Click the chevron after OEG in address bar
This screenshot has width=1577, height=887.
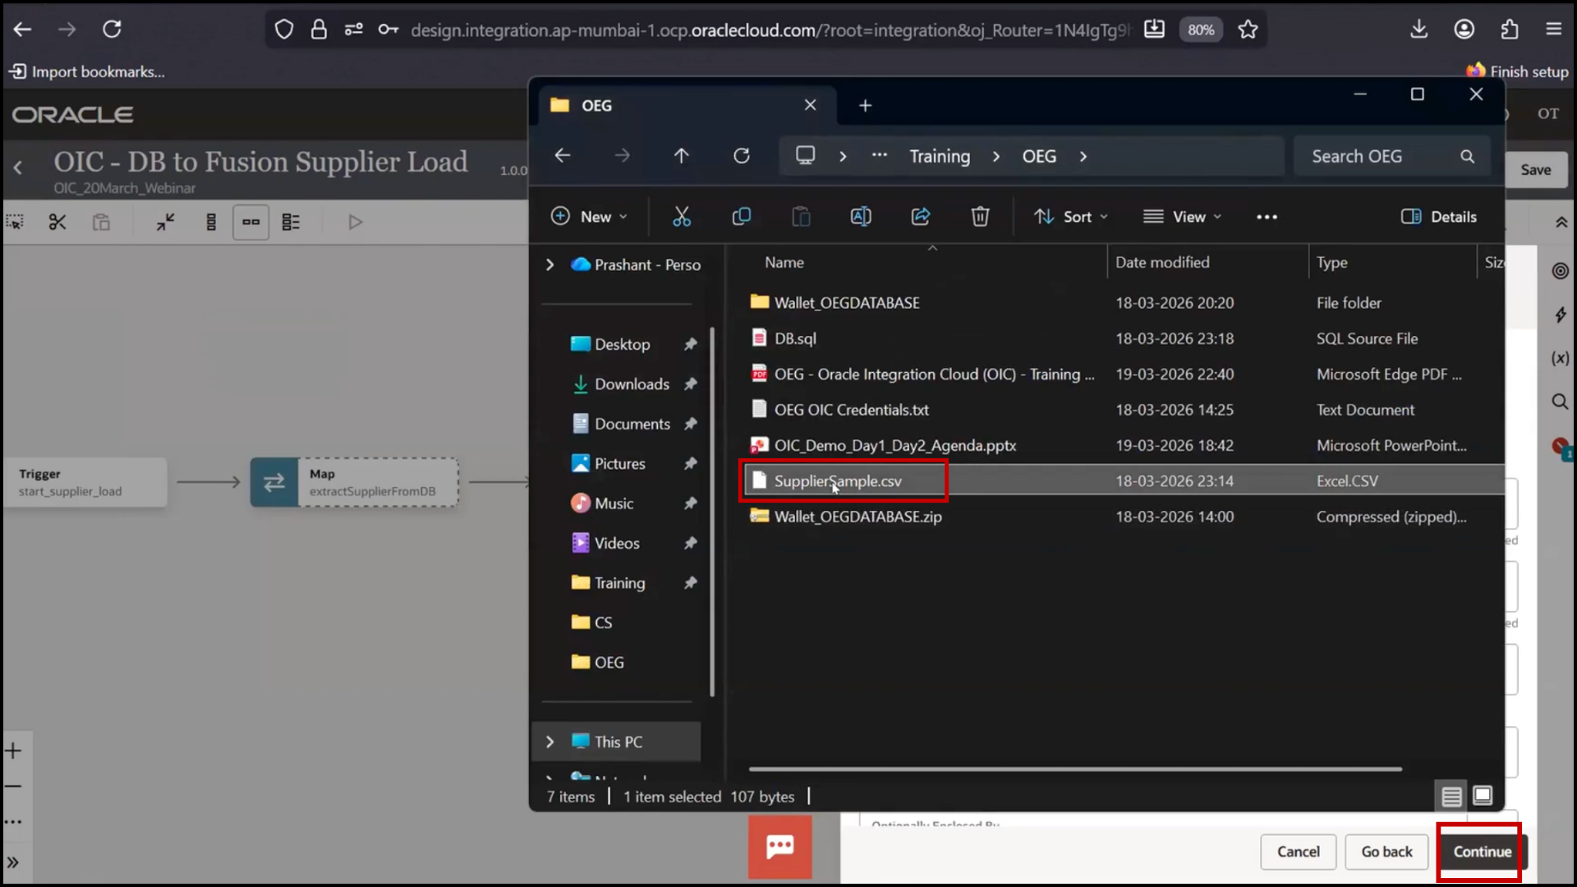pos(1083,156)
